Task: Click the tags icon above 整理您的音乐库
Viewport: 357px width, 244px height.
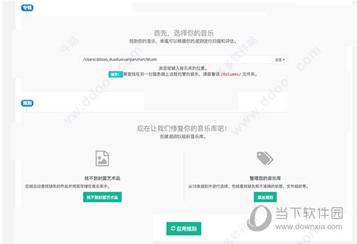Action: click(265, 158)
